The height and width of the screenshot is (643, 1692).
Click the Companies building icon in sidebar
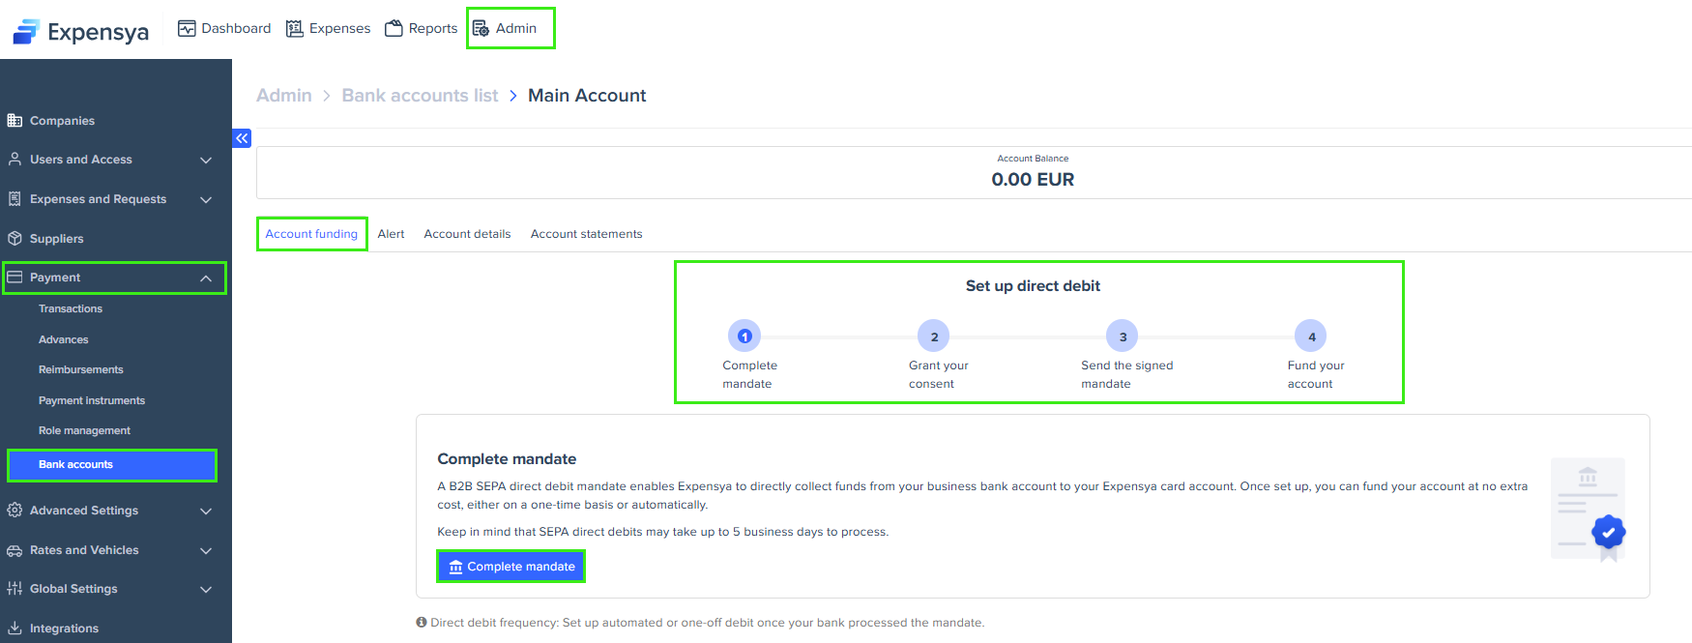(x=15, y=121)
